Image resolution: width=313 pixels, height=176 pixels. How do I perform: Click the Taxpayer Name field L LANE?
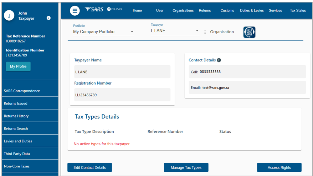(x=122, y=72)
